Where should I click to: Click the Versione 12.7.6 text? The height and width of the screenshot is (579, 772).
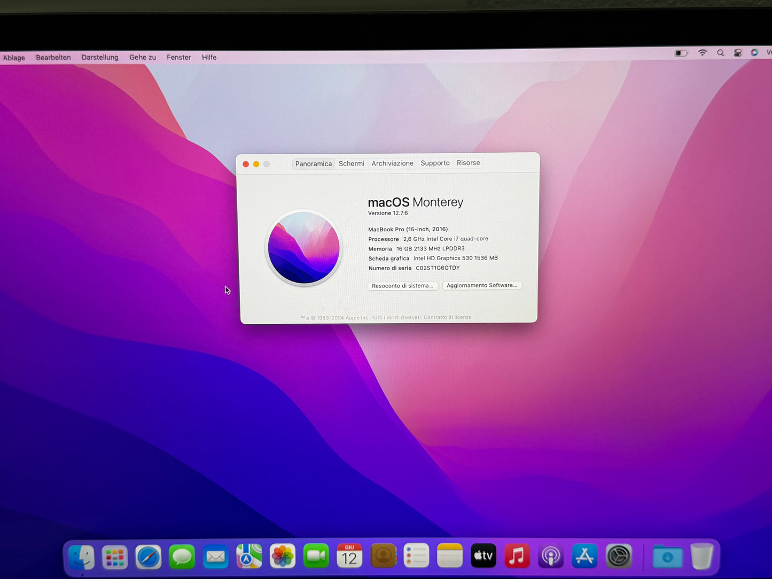click(x=388, y=213)
